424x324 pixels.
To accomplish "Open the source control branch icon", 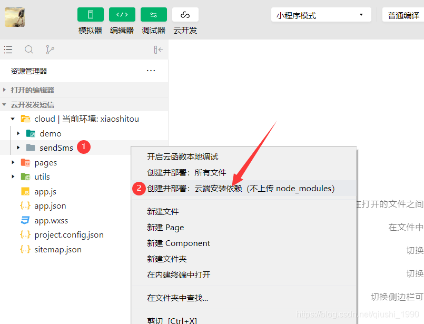I will click(50, 50).
